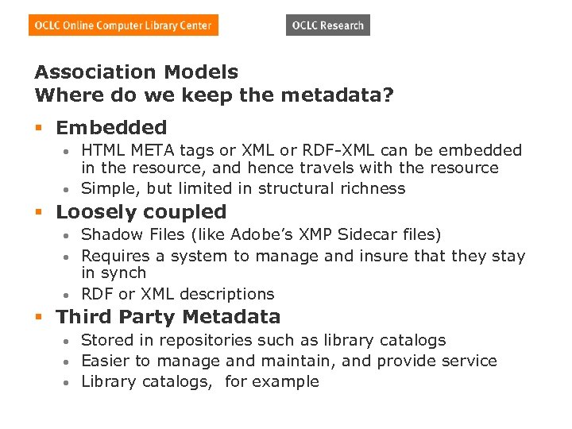Click the gray OCLC Research badge
The image size is (572, 429).
327,25
